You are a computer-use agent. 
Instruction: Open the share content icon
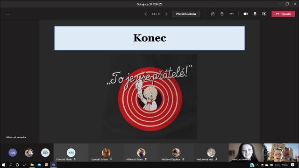264,14
